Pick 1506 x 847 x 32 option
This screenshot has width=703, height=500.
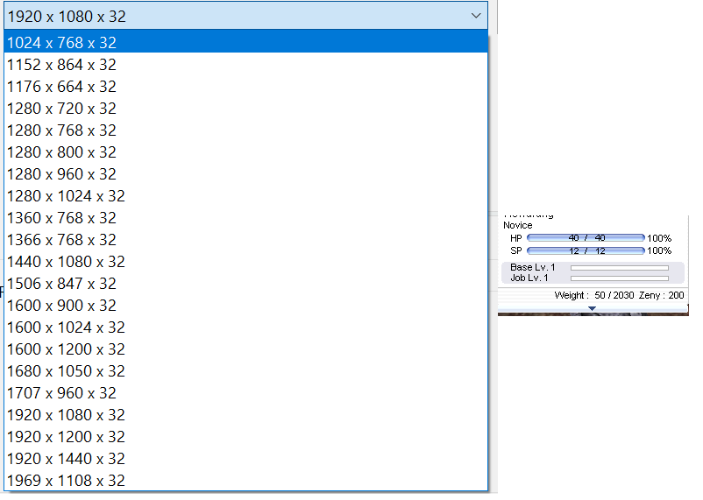coord(245,284)
